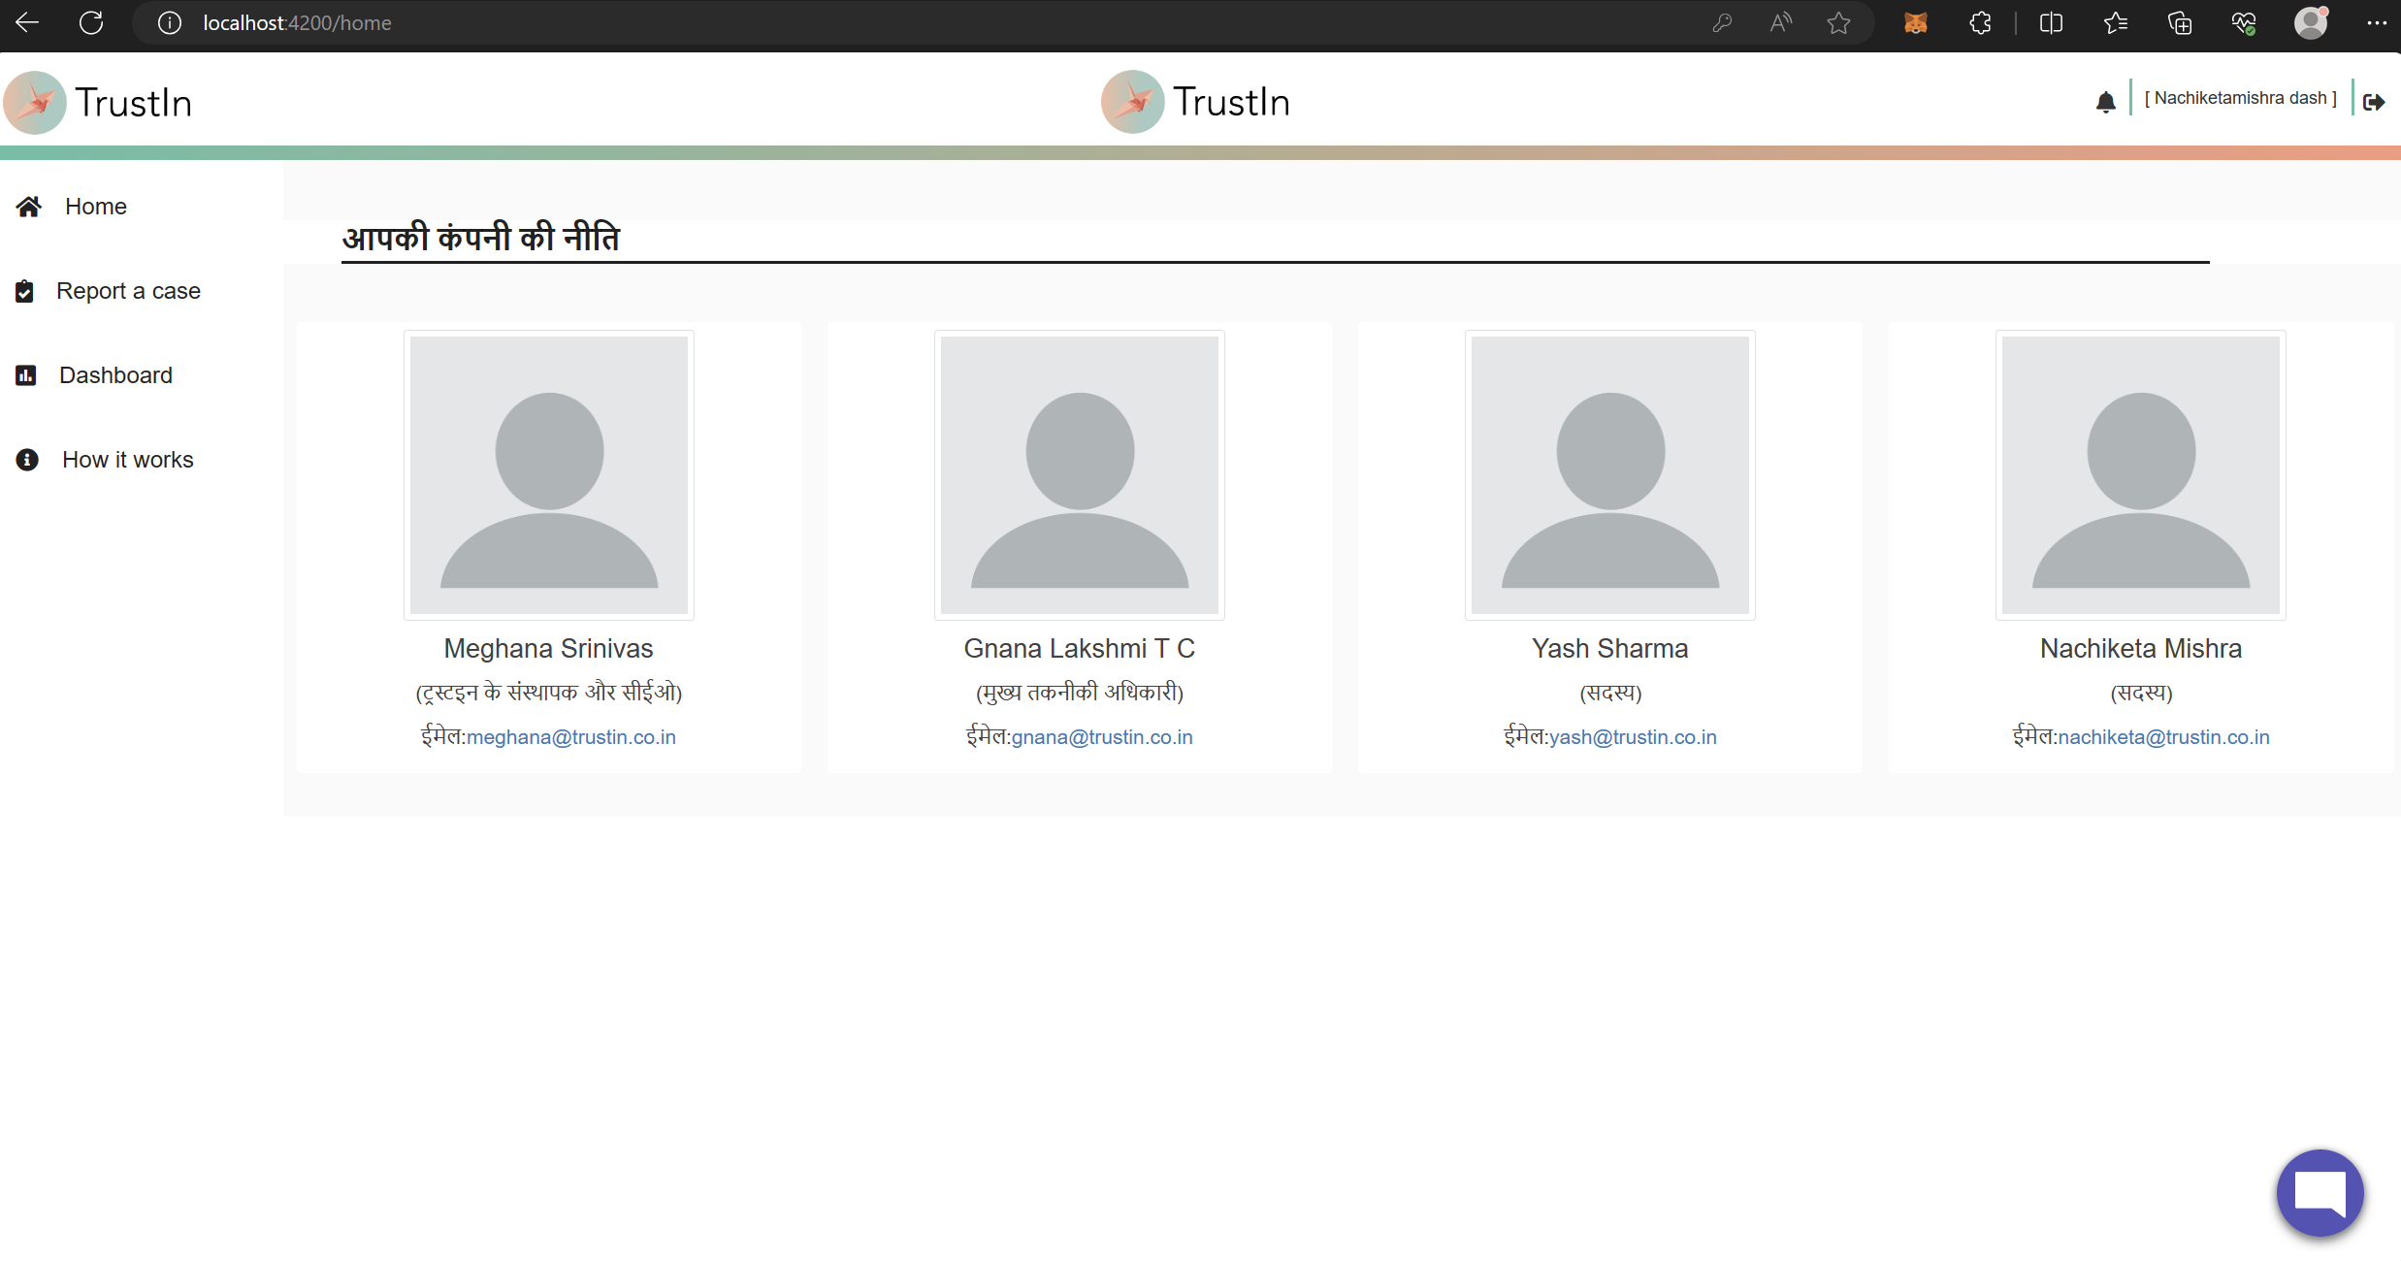This screenshot has width=2401, height=1261.
Task: Select the Dashboard navigation entry
Action: coord(115,374)
